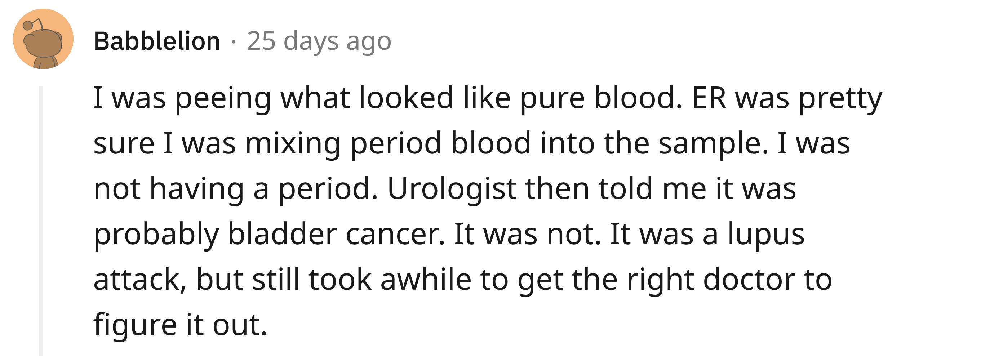The width and height of the screenshot is (981, 356).
Task: Click the dot separator after Babblelion
Action: (234, 42)
